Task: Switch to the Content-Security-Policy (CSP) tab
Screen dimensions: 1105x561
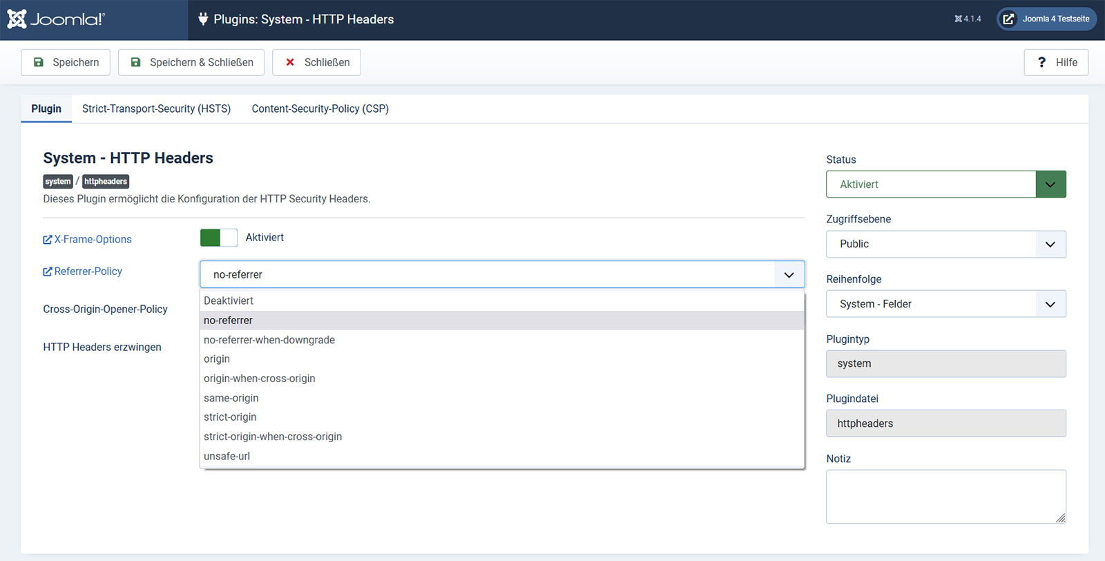Action: click(x=320, y=109)
